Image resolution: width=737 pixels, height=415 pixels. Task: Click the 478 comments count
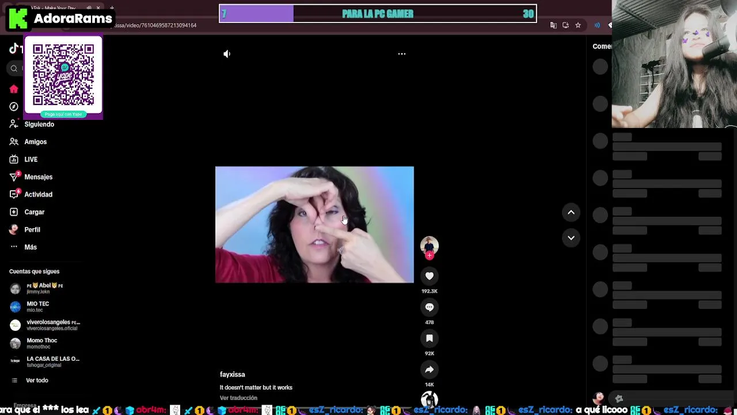click(x=430, y=322)
